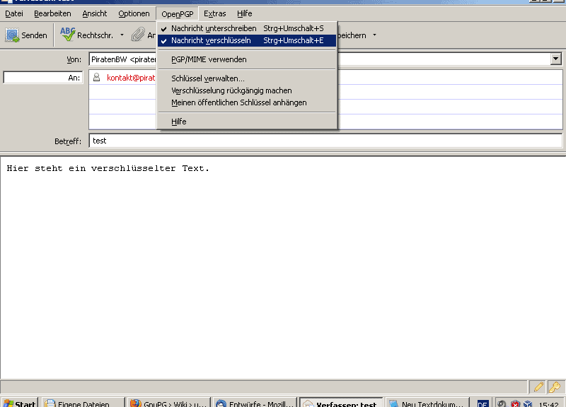Image resolution: width=566 pixels, height=407 pixels.
Task: Toggle Nachricht verschlüsseln checkmark
Action: (x=164, y=41)
